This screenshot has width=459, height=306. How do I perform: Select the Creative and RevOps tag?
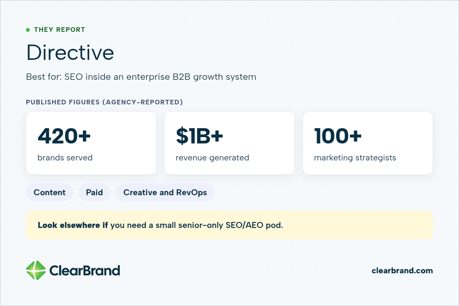point(165,192)
